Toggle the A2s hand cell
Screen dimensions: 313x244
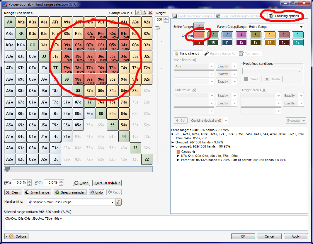[x=147, y=22]
